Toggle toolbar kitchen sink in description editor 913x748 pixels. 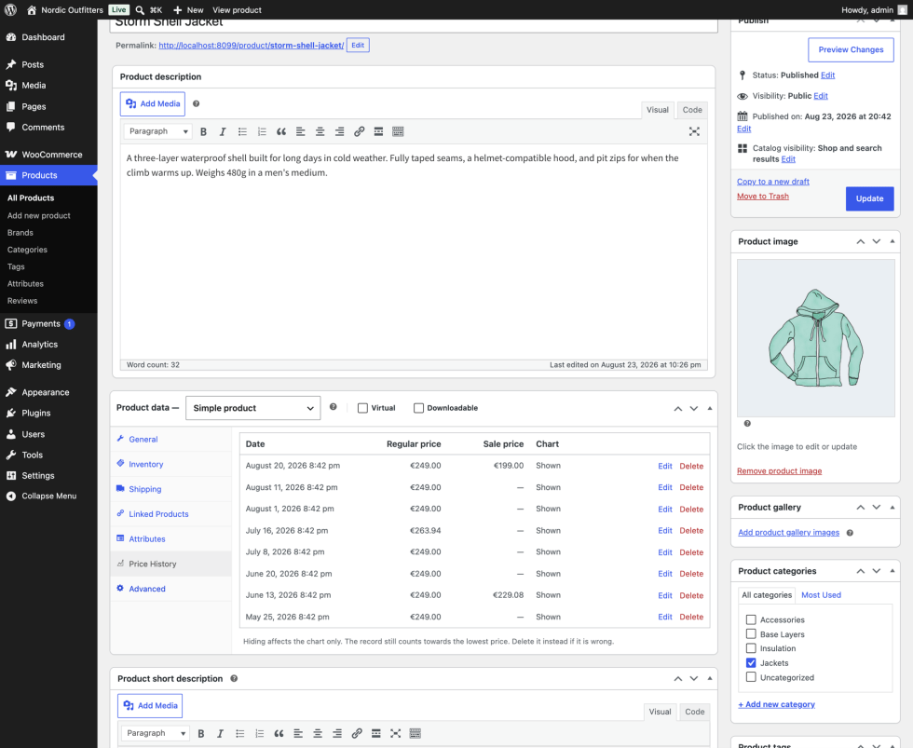coord(398,131)
